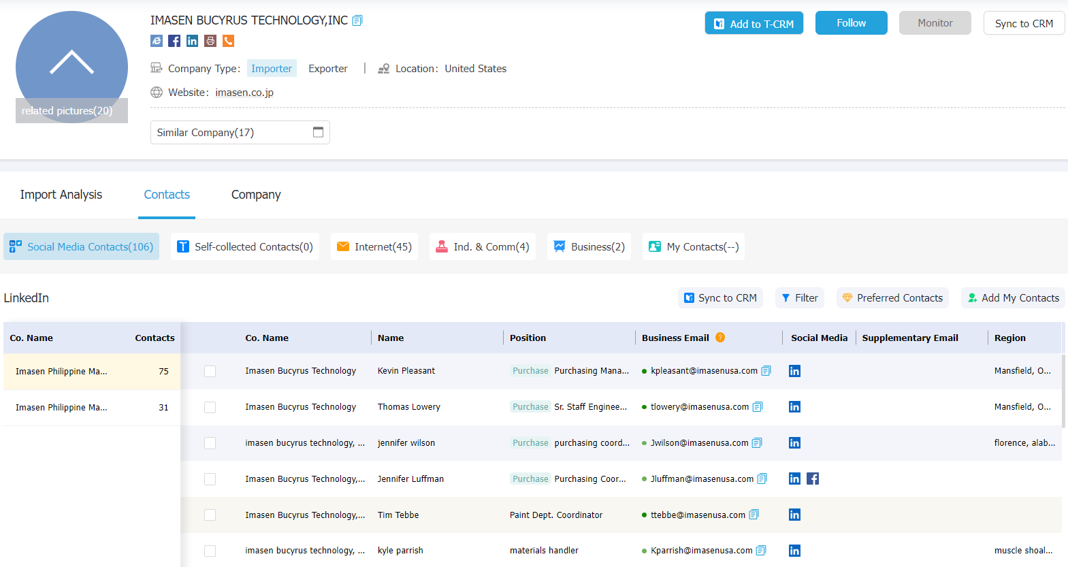Show Business(2) contacts
The height and width of the screenshot is (567, 1068).
[x=589, y=246]
